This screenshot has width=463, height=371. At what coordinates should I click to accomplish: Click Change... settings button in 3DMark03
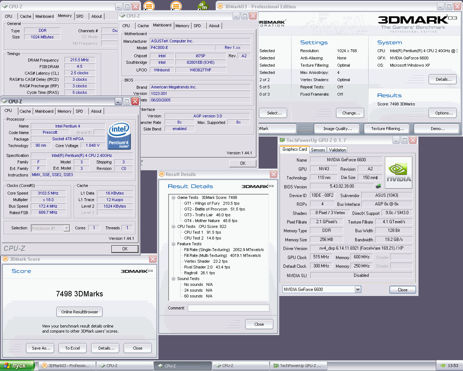(x=351, y=113)
